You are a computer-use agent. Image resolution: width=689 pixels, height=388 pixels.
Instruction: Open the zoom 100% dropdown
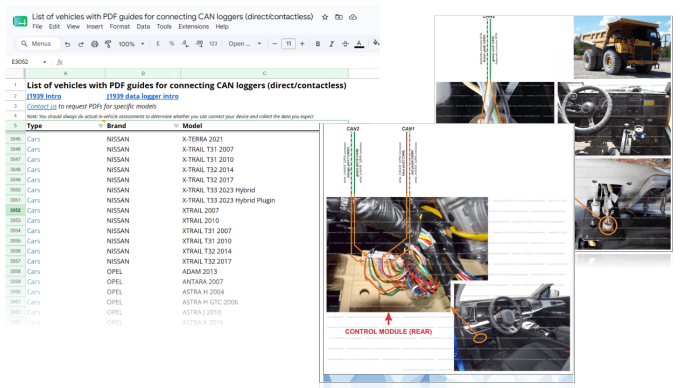click(x=132, y=44)
